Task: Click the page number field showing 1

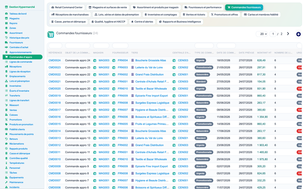Action: click(x=273, y=34)
